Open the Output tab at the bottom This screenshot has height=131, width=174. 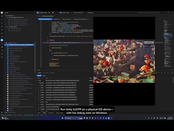39,113
